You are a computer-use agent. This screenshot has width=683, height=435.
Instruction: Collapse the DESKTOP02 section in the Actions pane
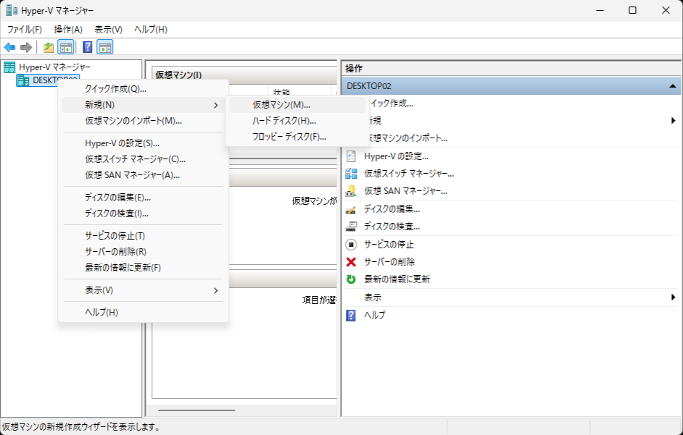point(673,86)
